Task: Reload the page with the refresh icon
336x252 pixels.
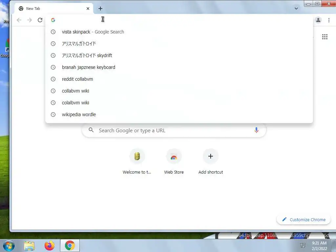Action: click(40, 20)
